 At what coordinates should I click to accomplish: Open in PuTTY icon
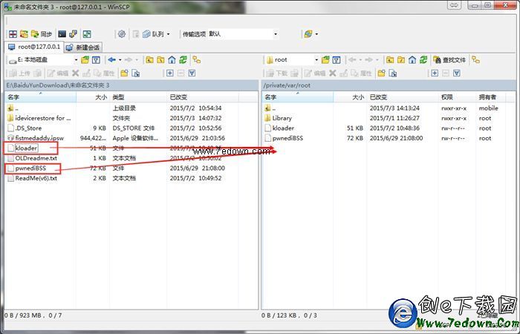[73, 34]
